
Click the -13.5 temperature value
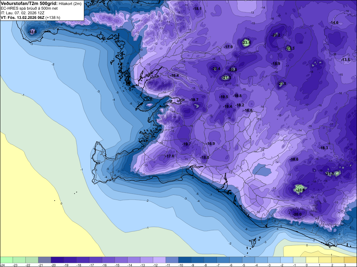point(345,60)
